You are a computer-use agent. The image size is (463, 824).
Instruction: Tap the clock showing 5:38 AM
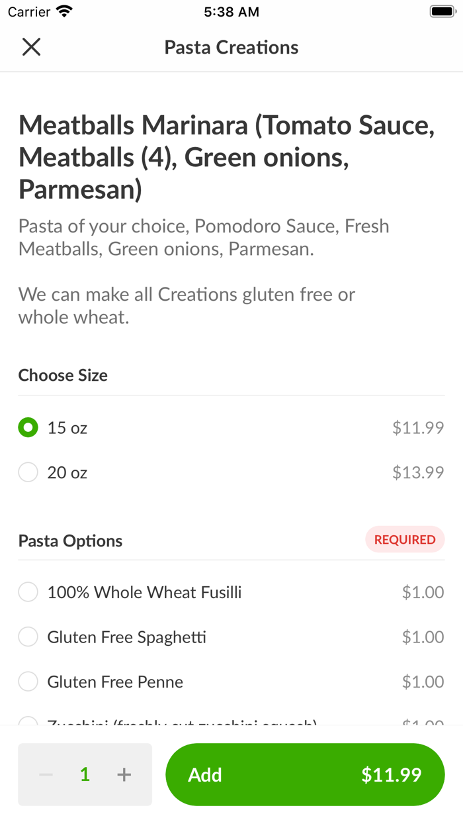(231, 11)
